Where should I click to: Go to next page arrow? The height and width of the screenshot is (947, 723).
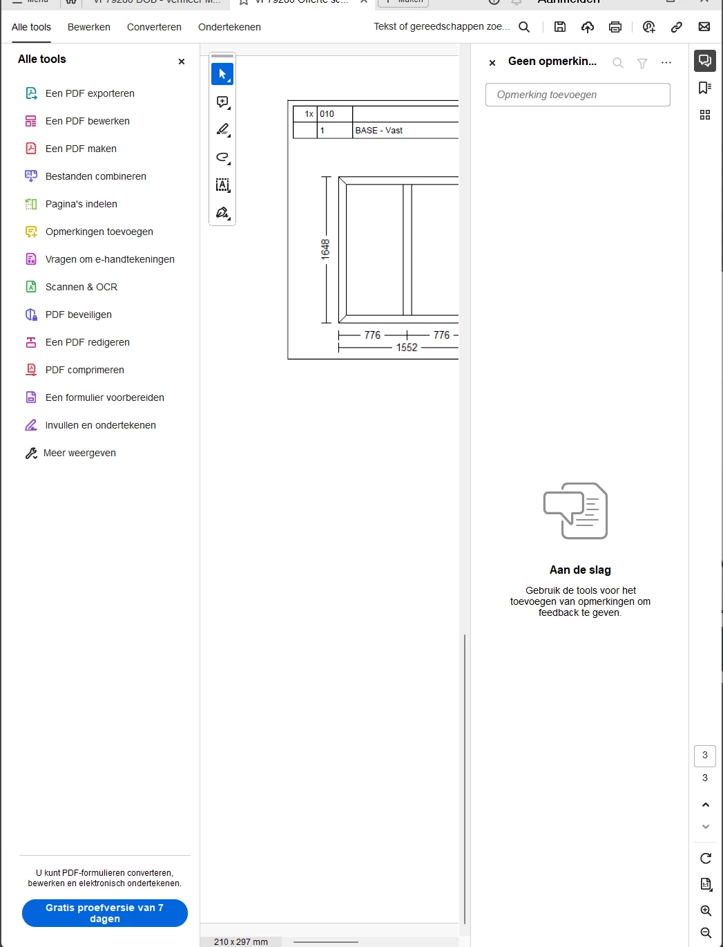pos(706,827)
